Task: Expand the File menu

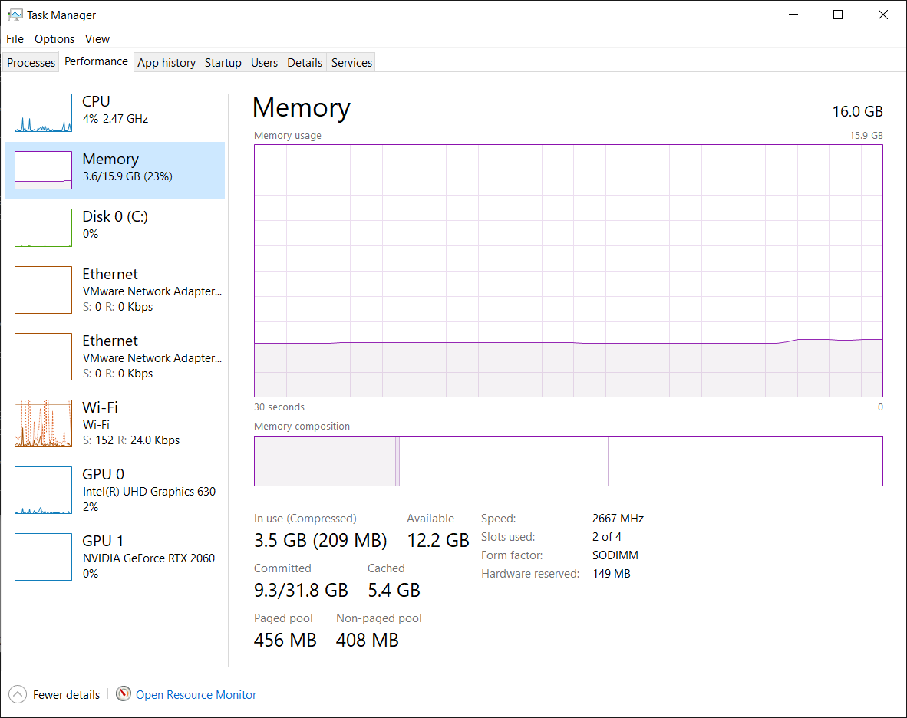Action: click(x=14, y=38)
